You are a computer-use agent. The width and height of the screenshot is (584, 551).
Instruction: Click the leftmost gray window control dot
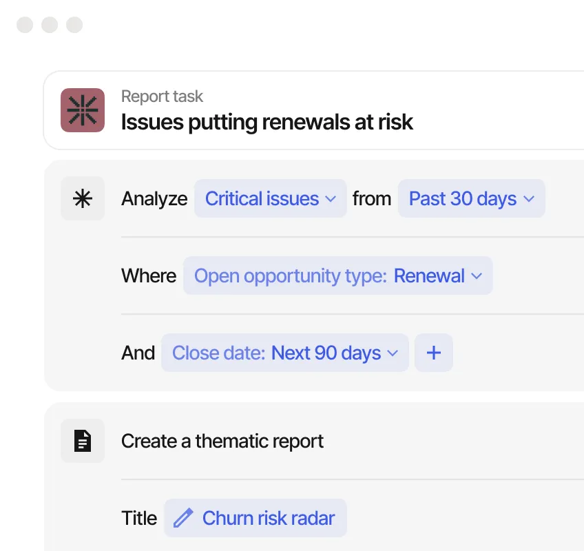point(25,25)
